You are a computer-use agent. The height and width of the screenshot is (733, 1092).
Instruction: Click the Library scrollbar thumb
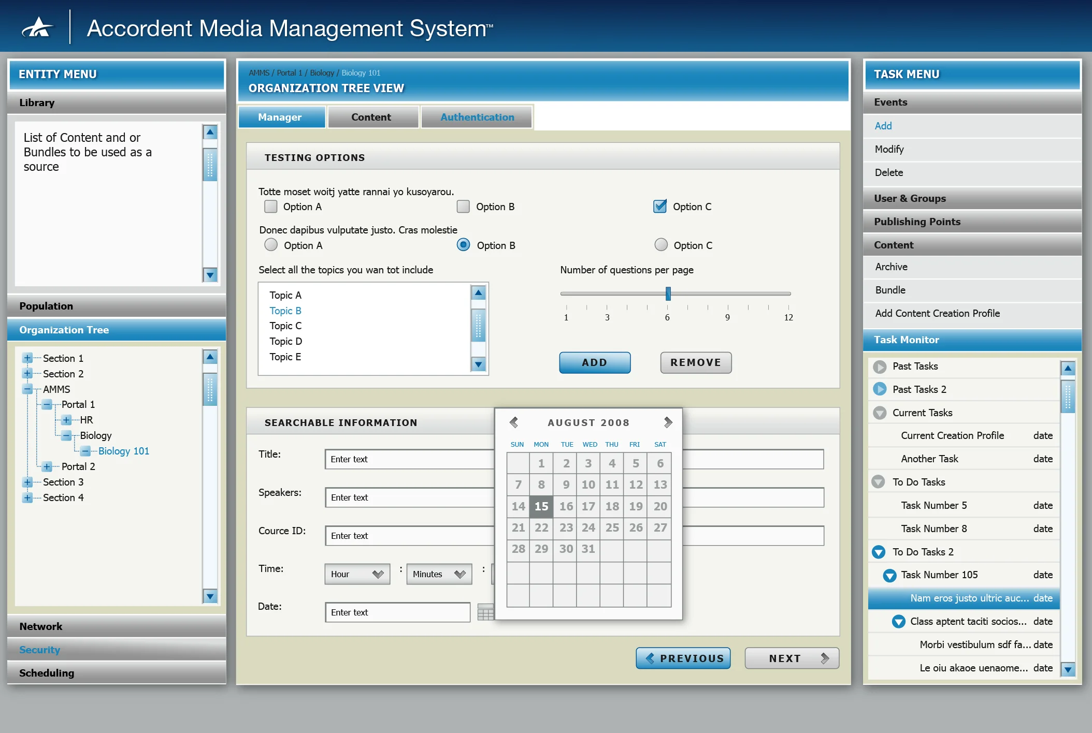tap(210, 165)
